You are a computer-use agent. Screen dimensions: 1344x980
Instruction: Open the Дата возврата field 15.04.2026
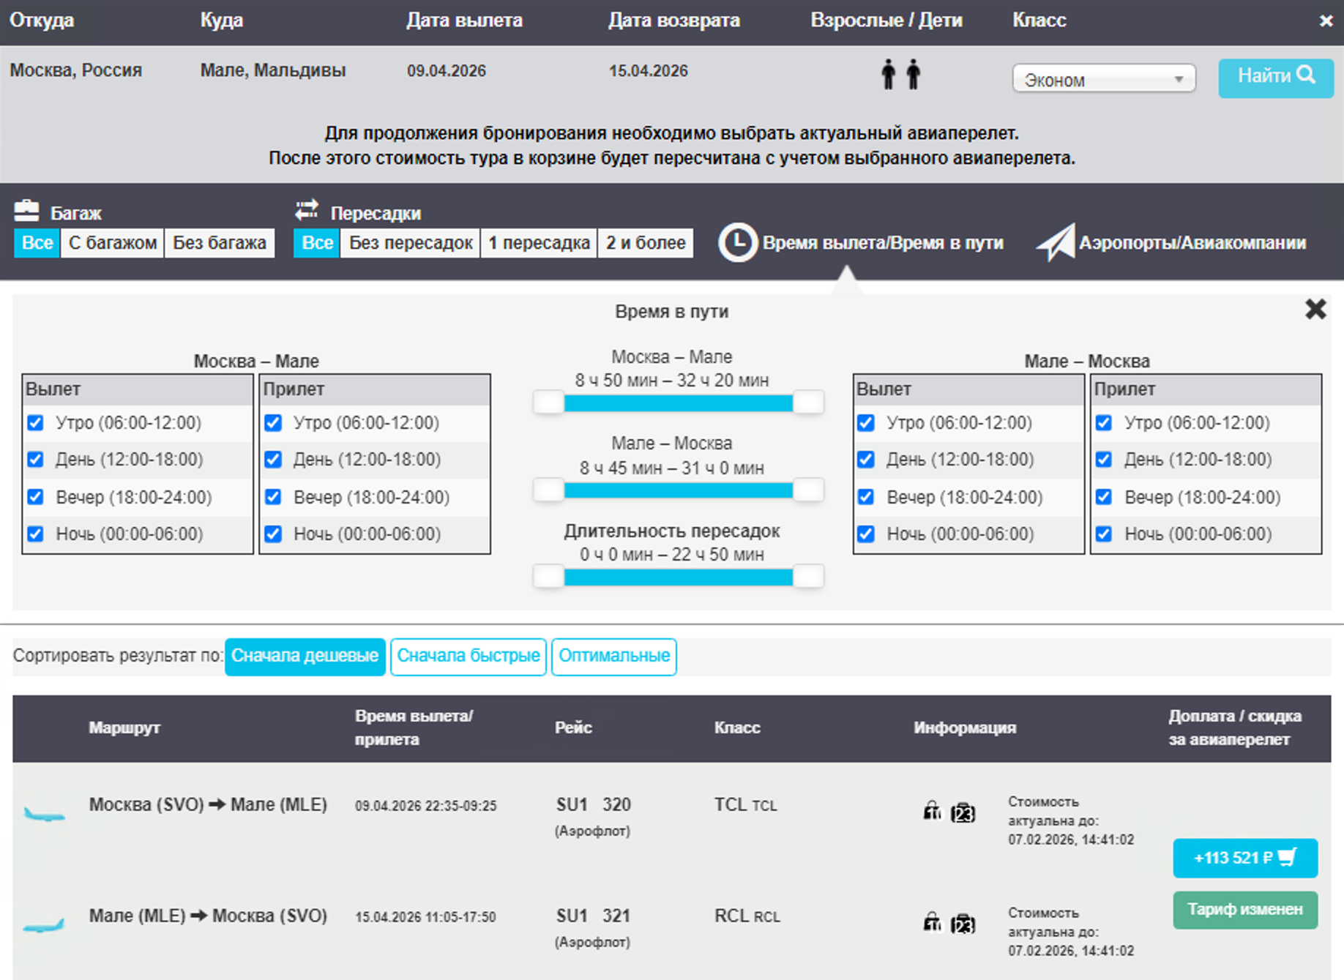point(648,71)
